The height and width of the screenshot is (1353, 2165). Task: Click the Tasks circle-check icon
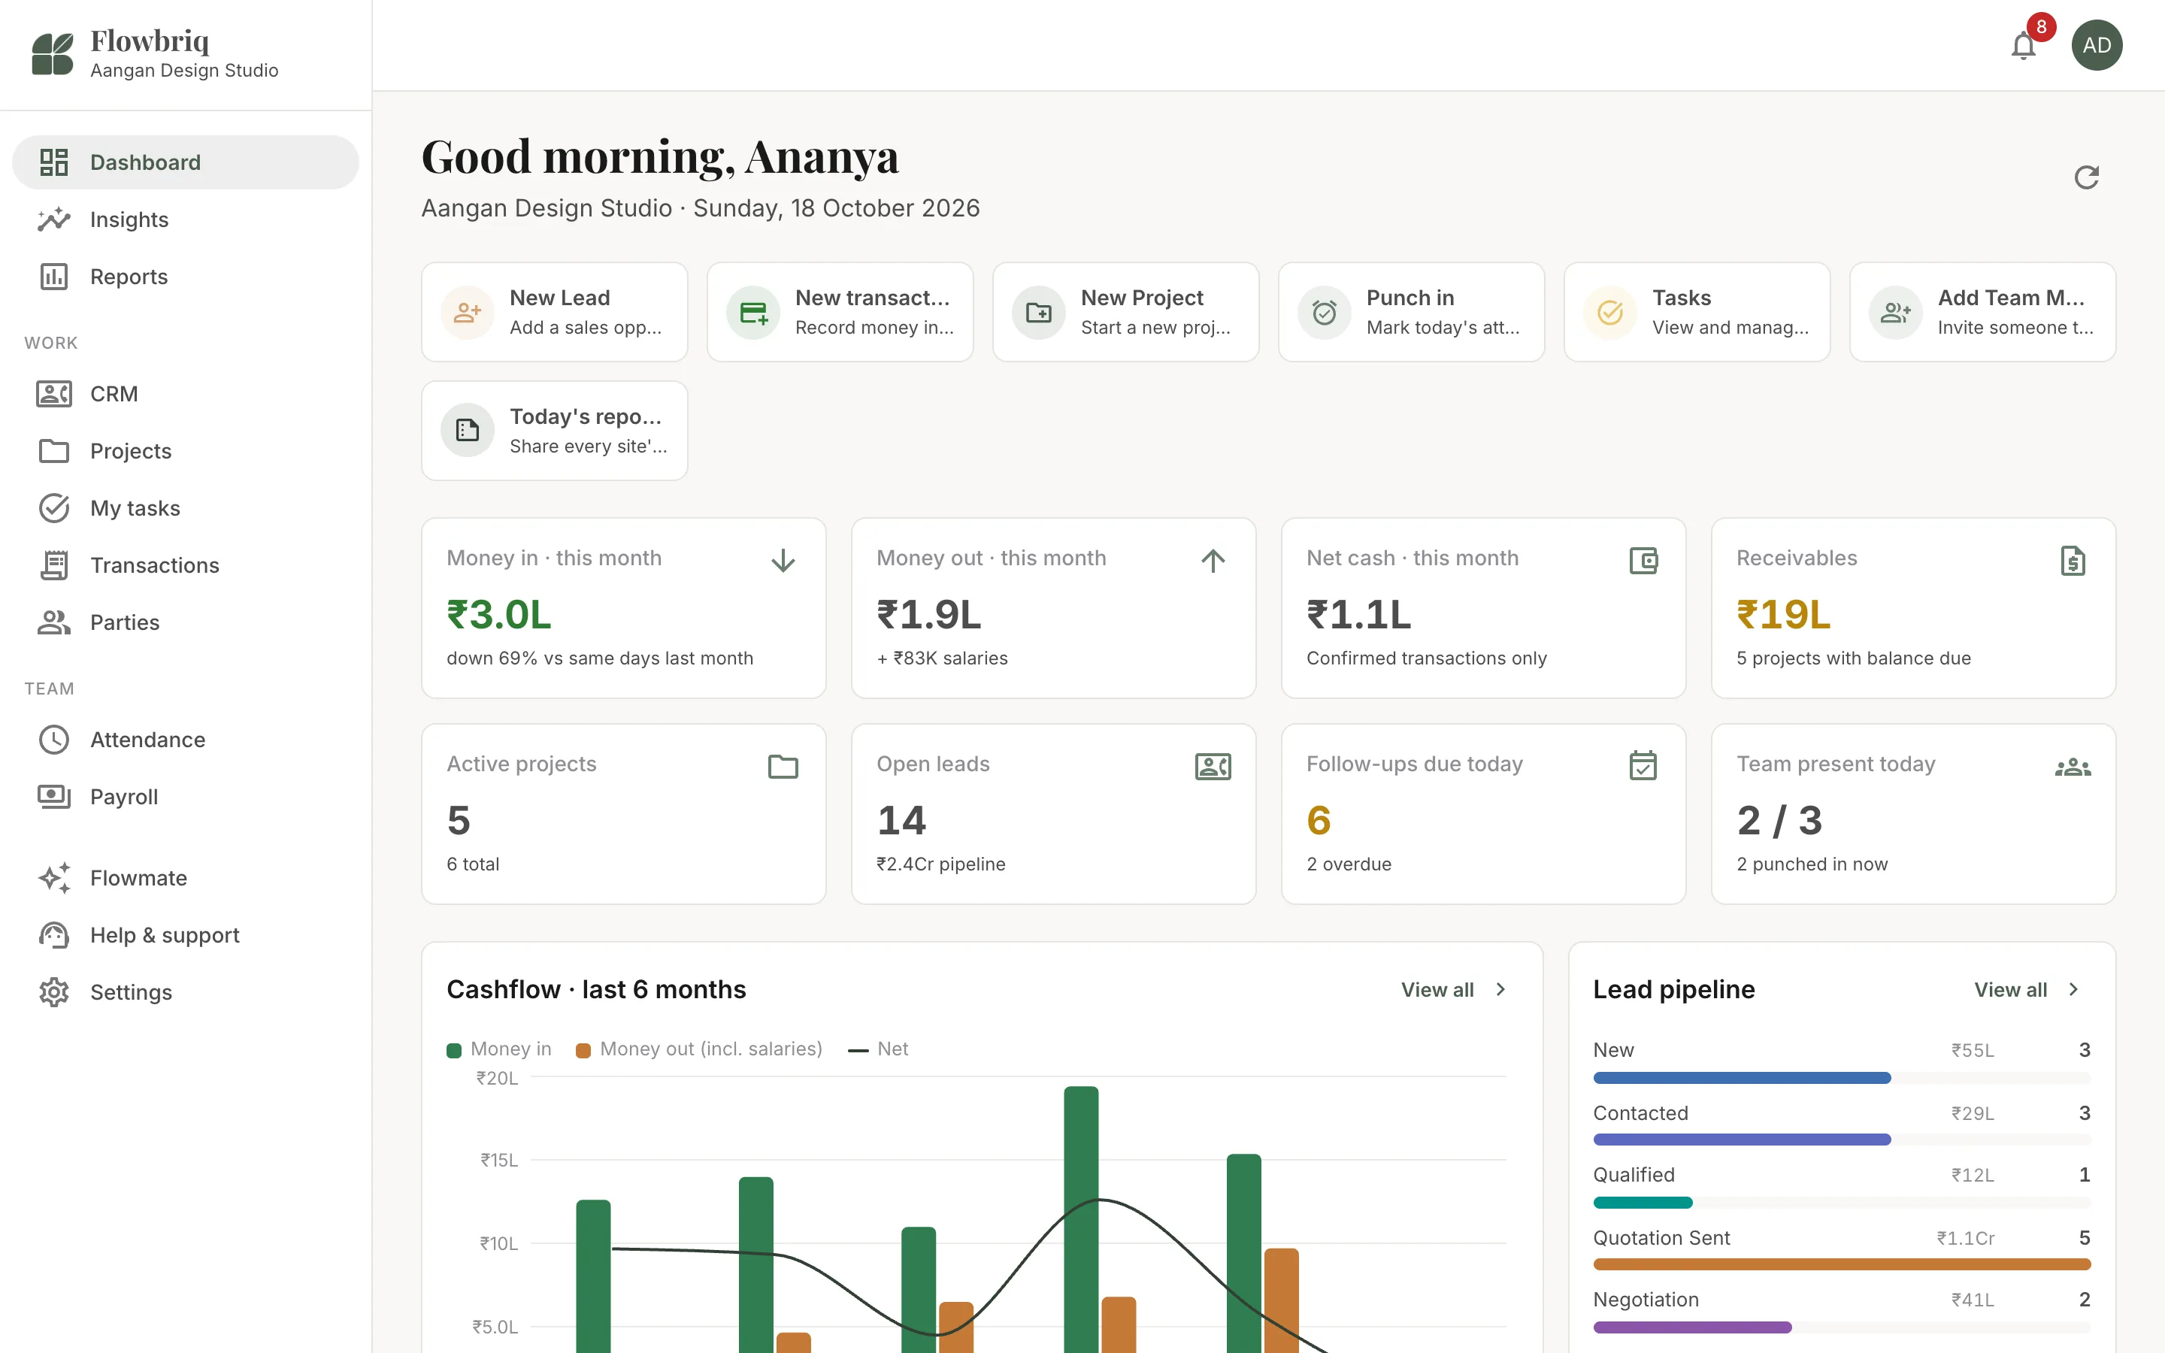point(1610,312)
